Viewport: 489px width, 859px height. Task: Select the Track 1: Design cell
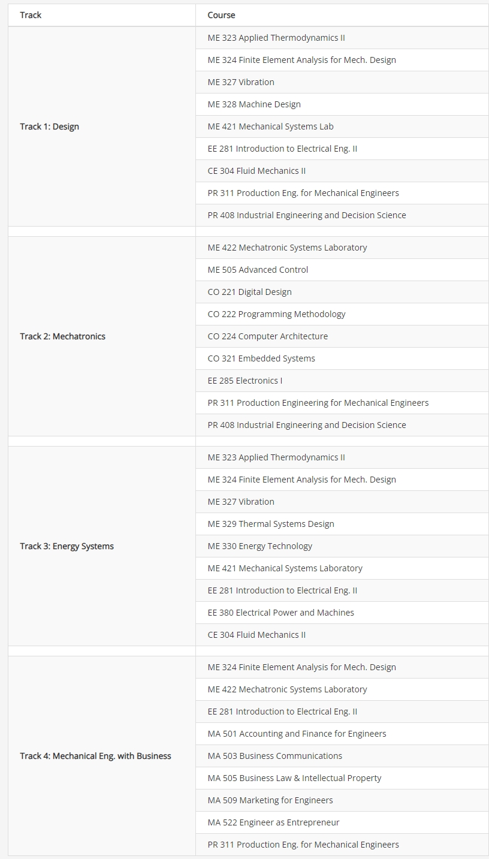point(50,126)
